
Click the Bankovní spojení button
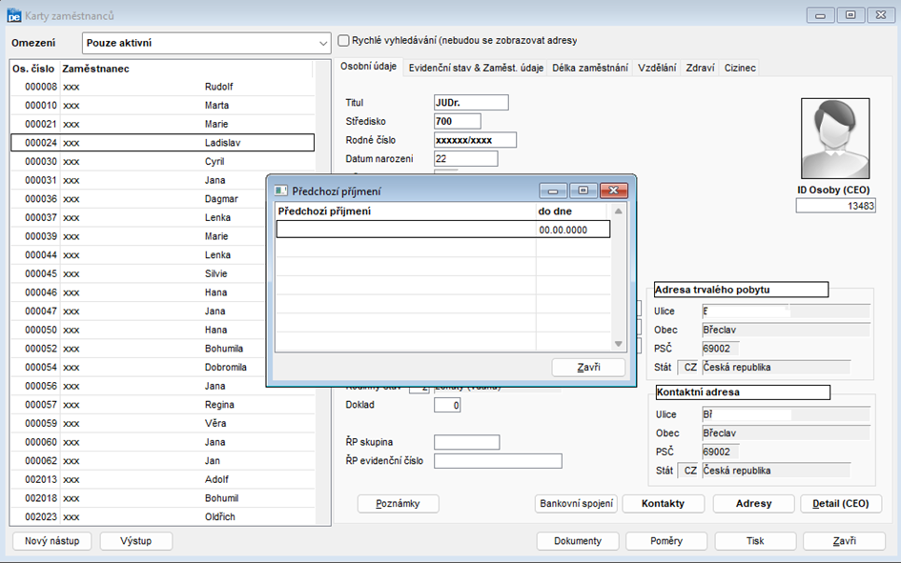576,504
